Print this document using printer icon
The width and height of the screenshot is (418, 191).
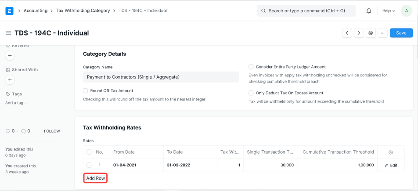[371, 33]
